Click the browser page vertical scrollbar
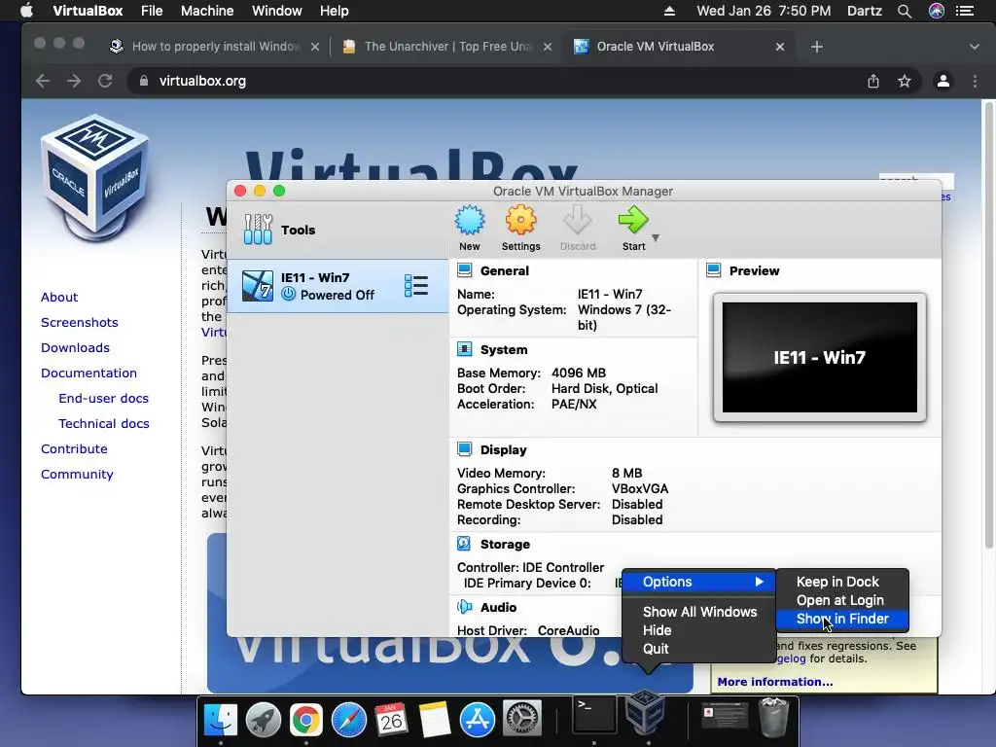Image resolution: width=996 pixels, height=747 pixels. coord(989,324)
